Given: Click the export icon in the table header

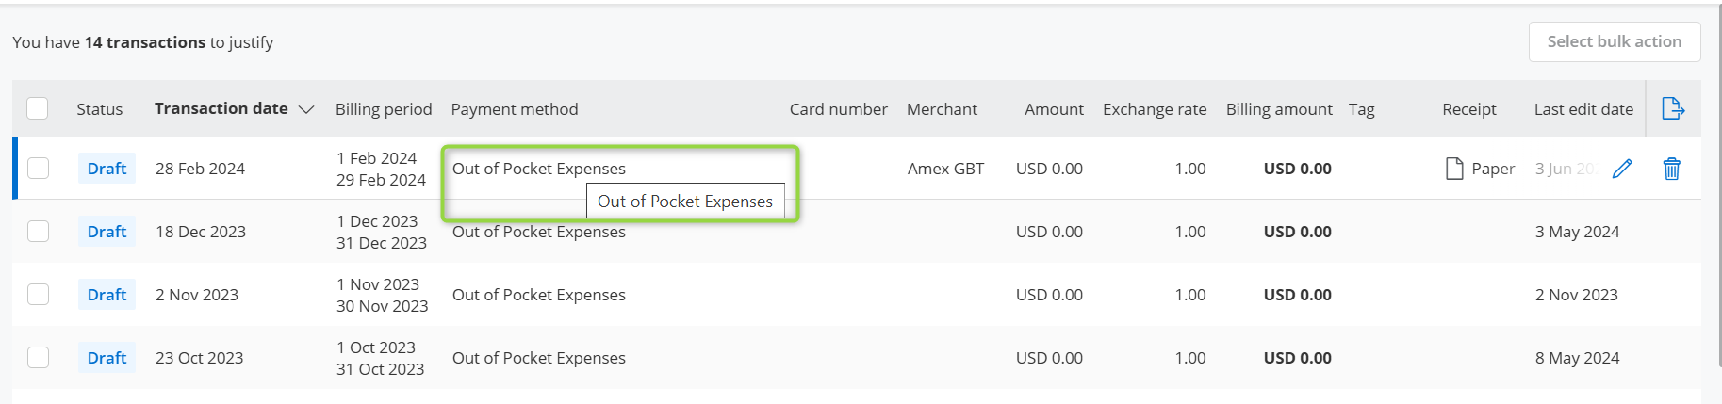Looking at the screenshot, I should 1672,108.
